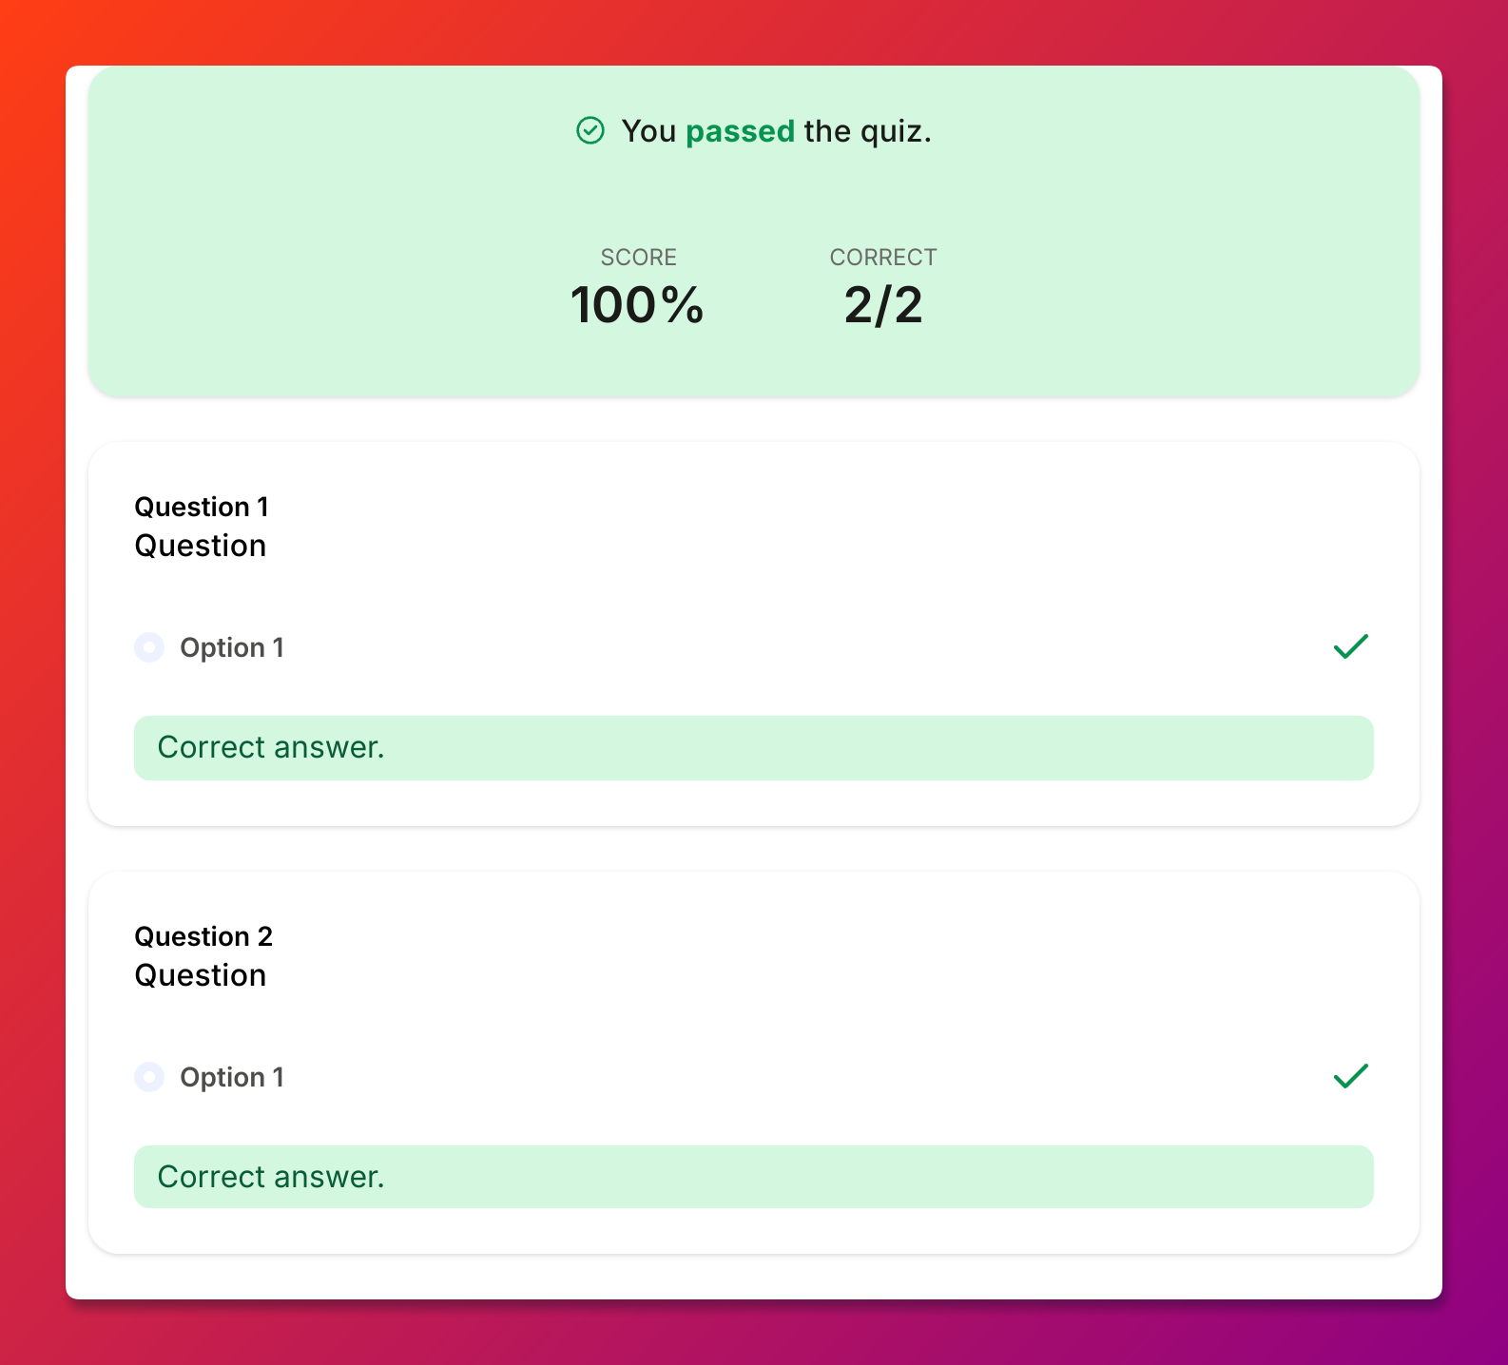
Task: Click the Option 1 label under Question 2
Action: [x=232, y=1077]
